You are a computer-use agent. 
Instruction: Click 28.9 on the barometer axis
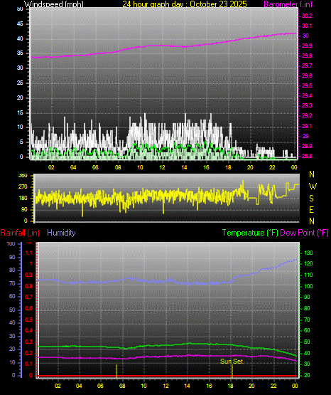pyautogui.click(x=307, y=146)
